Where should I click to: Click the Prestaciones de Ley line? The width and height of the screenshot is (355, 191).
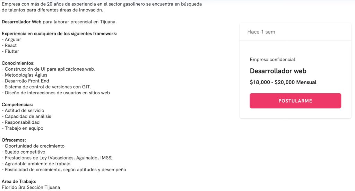[58, 158]
